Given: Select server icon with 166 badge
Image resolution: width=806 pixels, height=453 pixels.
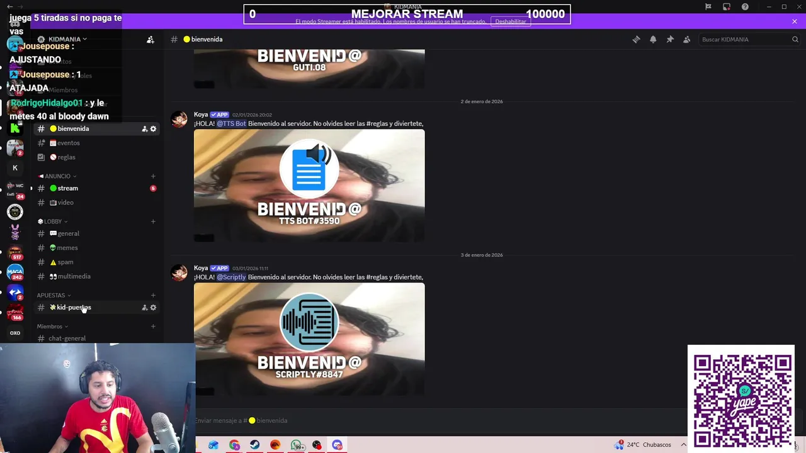Looking at the screenshot, I should 15,313.
